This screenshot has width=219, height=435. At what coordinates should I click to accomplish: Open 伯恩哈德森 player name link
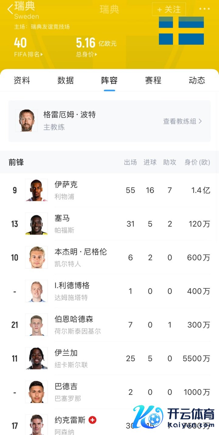74,319
